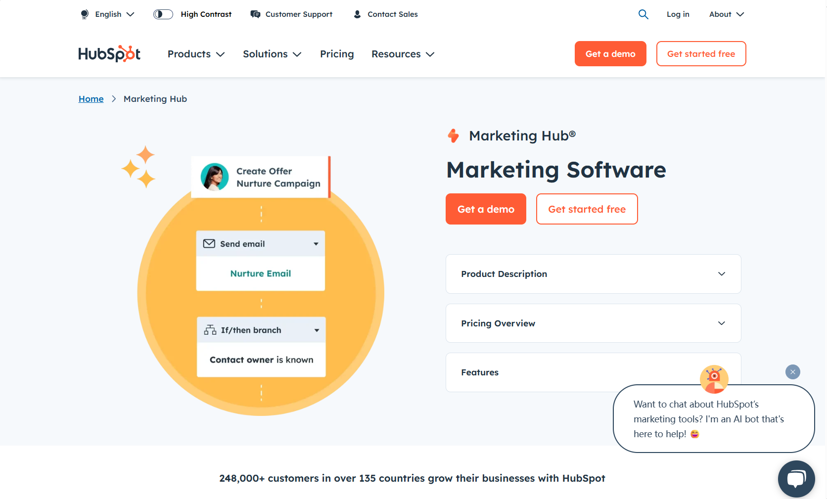The image size is (827, 499).
Task: Expand the Resources menu
Action: click(403, 54)
